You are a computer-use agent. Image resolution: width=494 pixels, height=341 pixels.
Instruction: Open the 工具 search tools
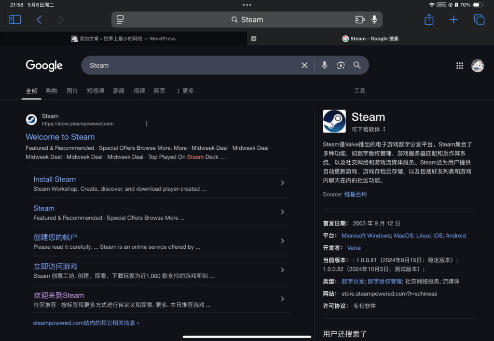[359, 91]
